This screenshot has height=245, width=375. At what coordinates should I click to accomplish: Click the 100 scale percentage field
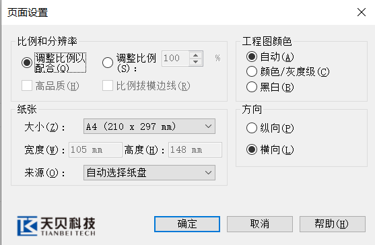[176, 59]
